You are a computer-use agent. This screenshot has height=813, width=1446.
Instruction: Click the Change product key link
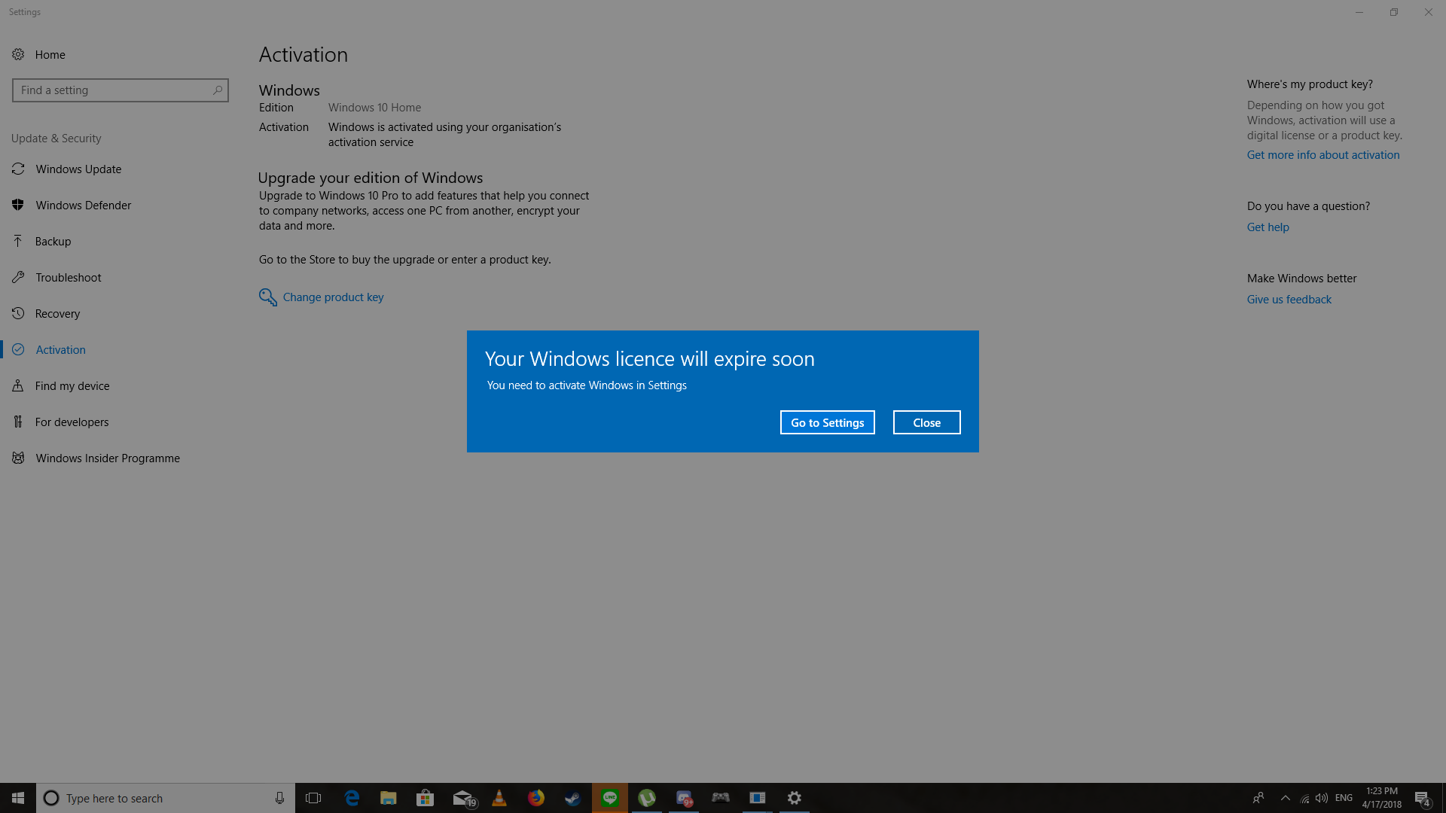(x=333, y=297)
